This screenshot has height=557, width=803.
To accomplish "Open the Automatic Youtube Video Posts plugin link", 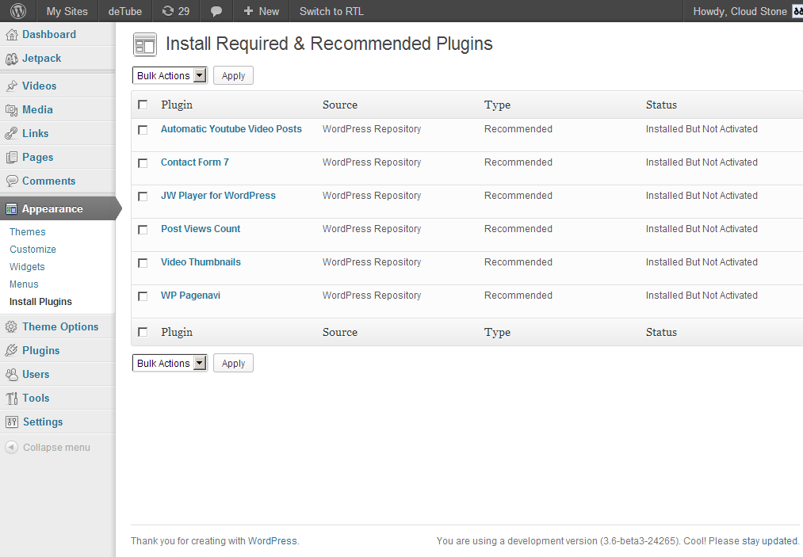I will (231, 129).
